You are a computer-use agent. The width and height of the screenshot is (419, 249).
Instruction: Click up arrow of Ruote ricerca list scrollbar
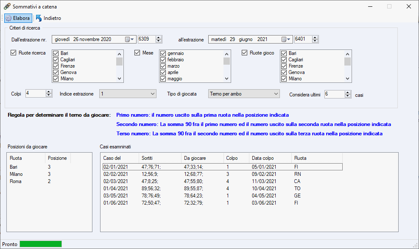pos(120,54)
